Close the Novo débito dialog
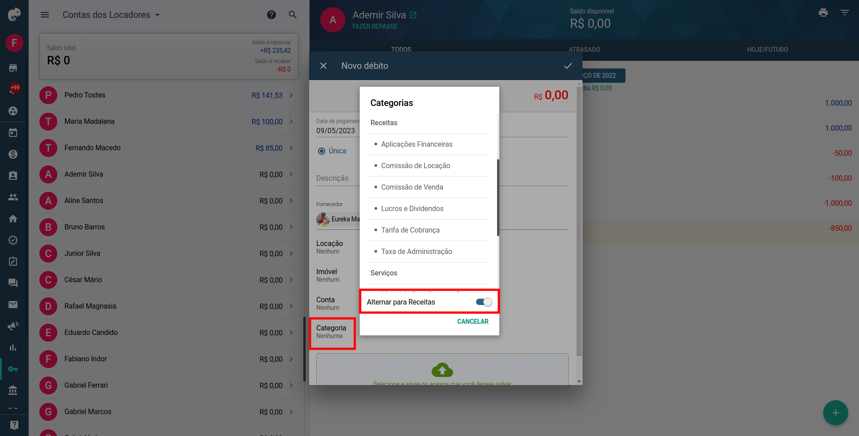Viewport: 859px width, 436px height. (323, 66)
